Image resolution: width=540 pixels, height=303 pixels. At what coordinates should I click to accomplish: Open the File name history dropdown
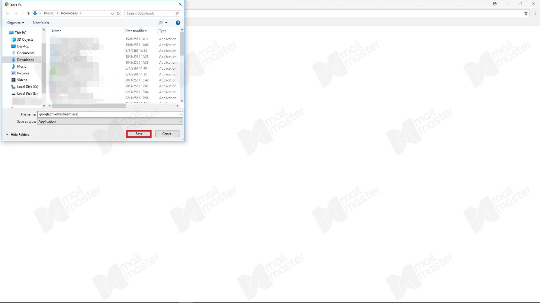(x=181, y=114)
